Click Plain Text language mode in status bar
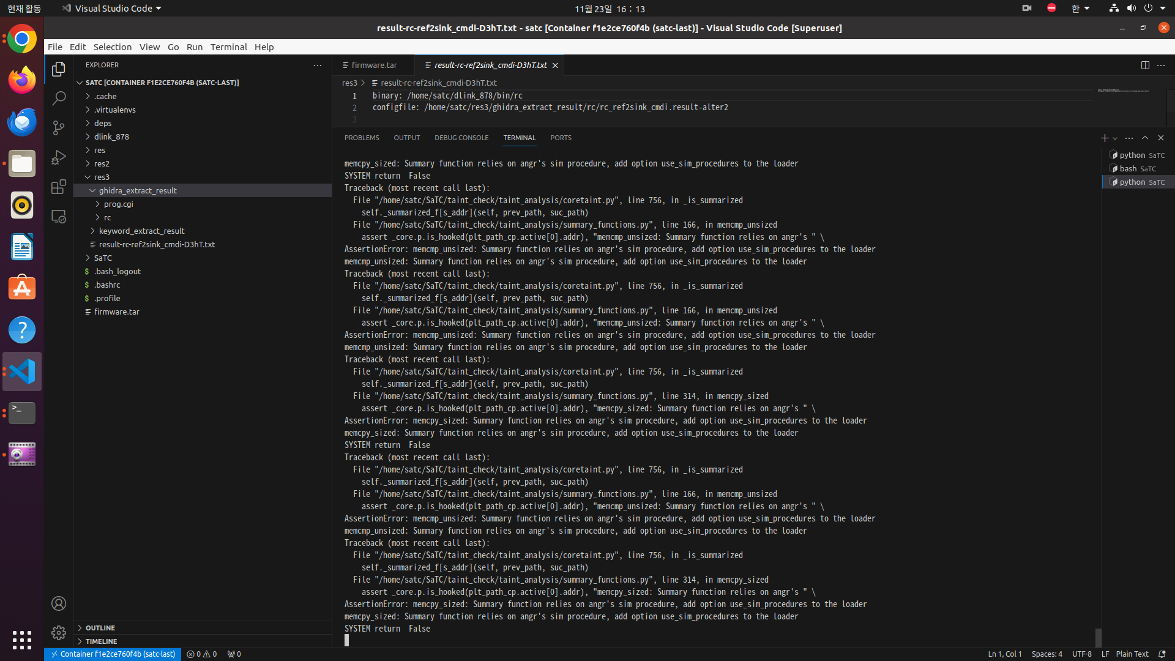Screen dimensions: 1175x661 click(1132, 654)
